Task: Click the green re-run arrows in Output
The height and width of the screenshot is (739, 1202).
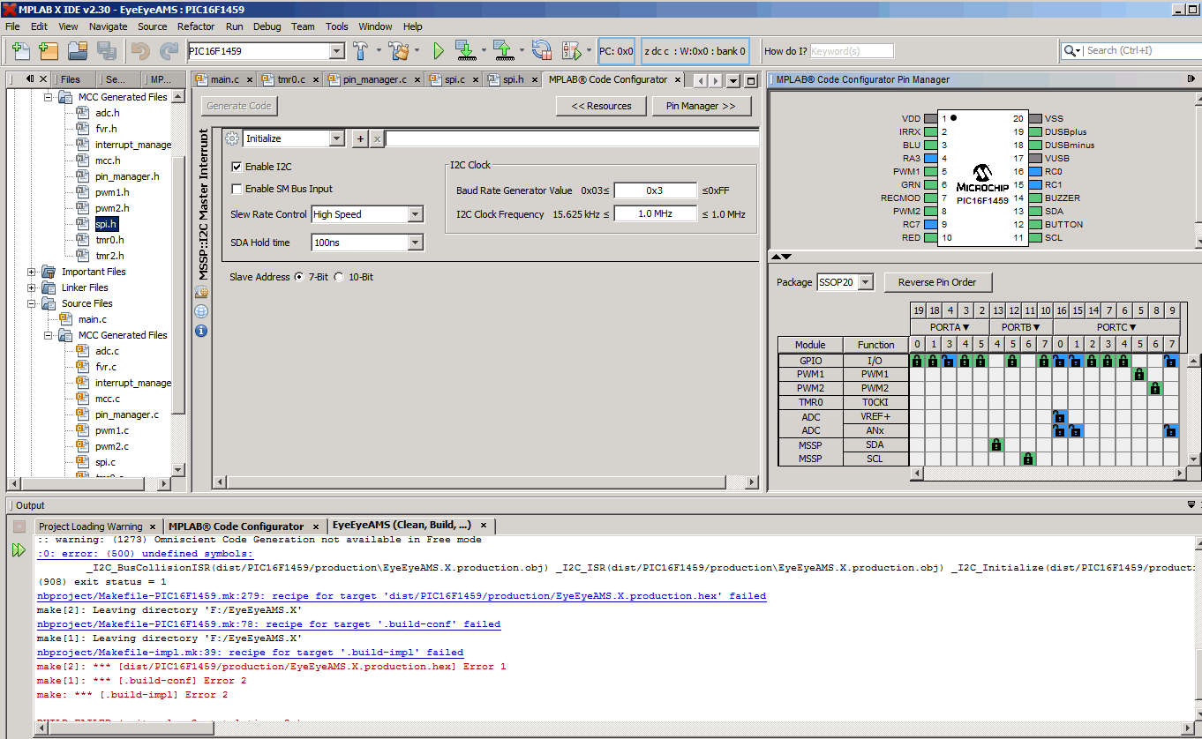Action: pyautogui.click(x=19, y=550)
